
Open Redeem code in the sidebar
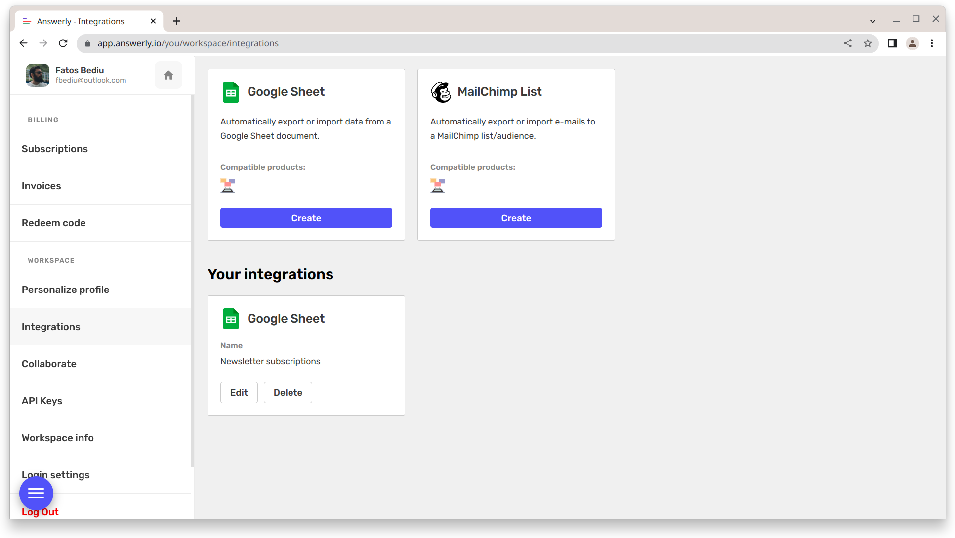pyautogui.click(x=100, y=223)
